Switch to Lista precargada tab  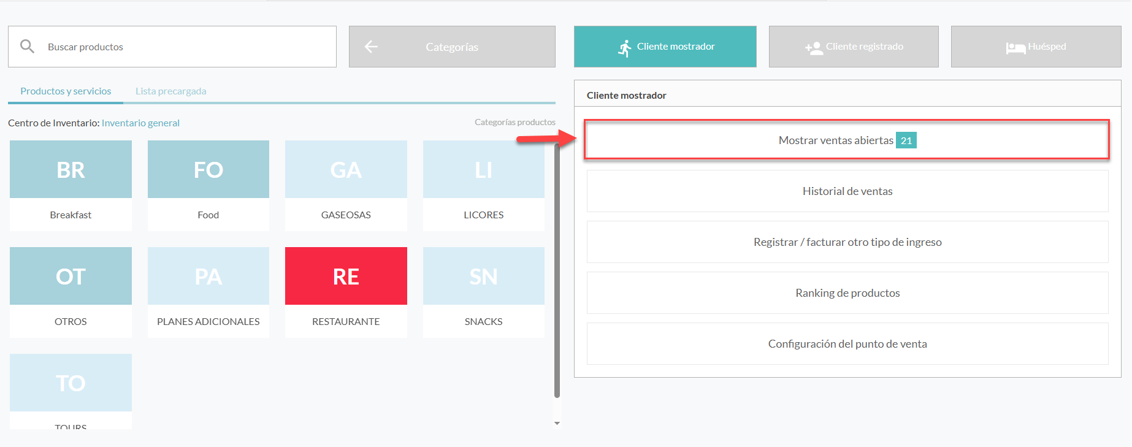170,91
